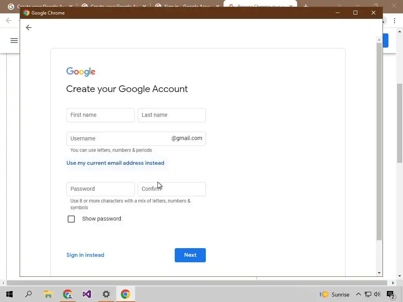Maximize the Google Chrome popup window
The image size is (403, 302).
click(355, 13)
